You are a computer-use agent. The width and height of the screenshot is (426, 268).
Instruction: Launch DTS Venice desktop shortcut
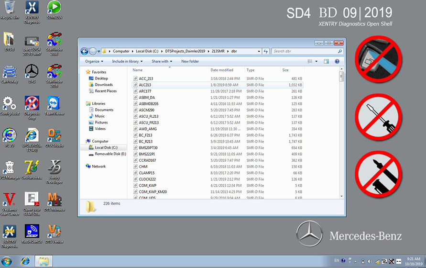click(54, 234)
